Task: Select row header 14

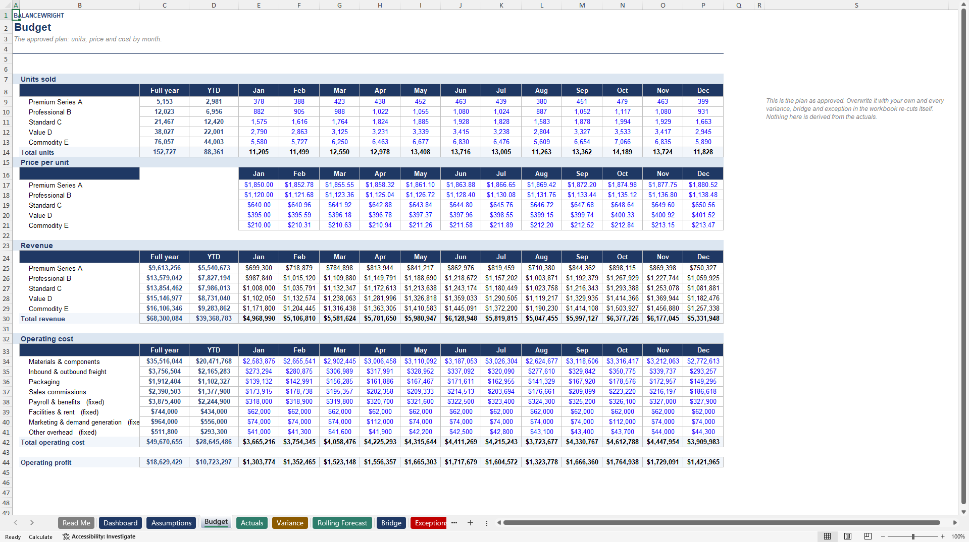Action: tap(6, 152)
